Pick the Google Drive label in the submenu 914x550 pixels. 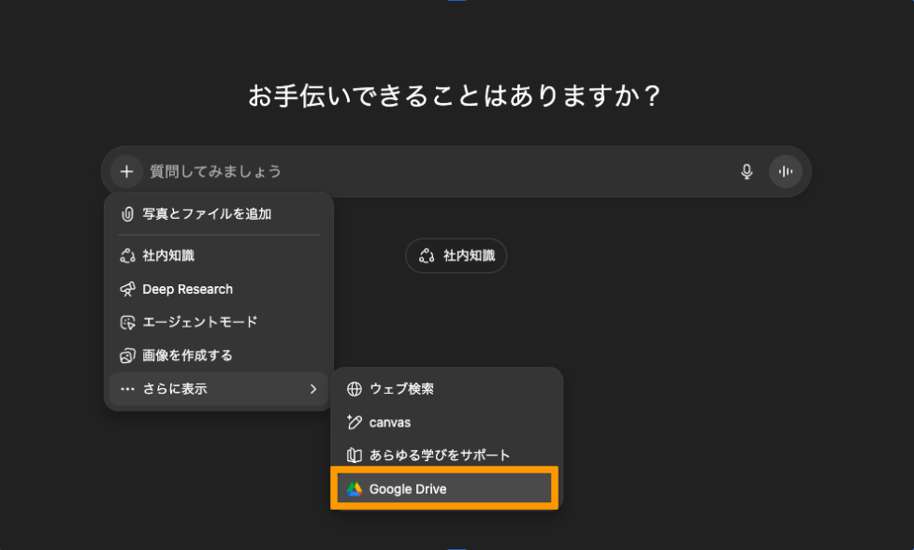[408, 489]
